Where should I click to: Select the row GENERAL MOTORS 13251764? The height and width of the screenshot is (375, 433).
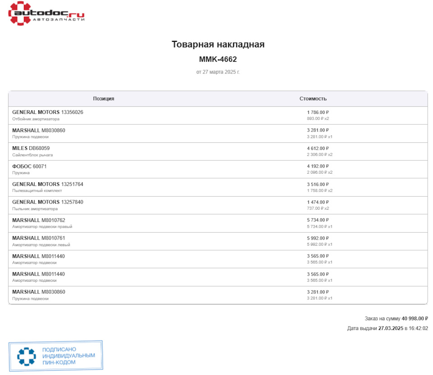[x=218, y=187]
